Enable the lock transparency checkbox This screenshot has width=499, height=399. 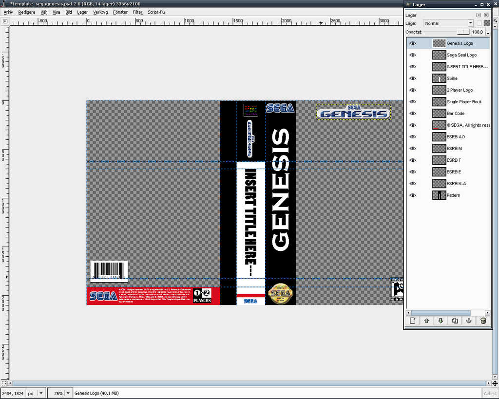click(480, 23)
